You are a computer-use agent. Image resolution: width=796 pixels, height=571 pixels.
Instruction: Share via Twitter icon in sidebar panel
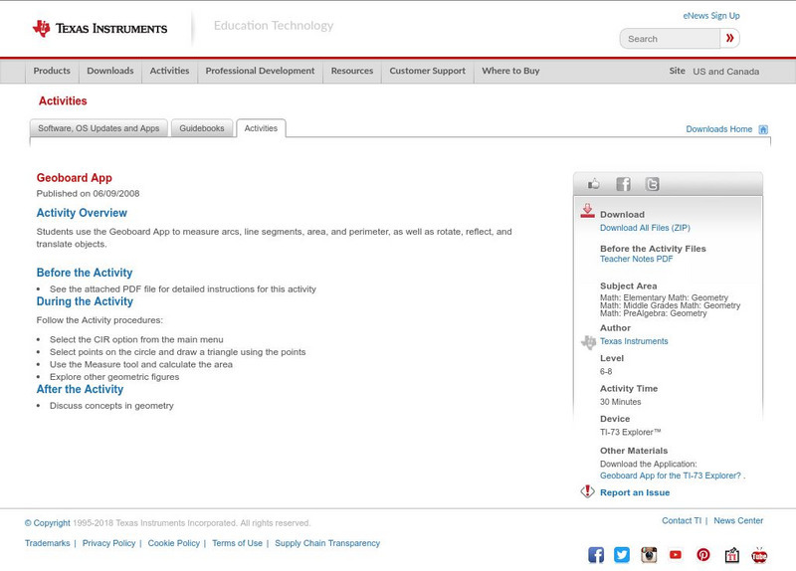click(x=653, y=184)
